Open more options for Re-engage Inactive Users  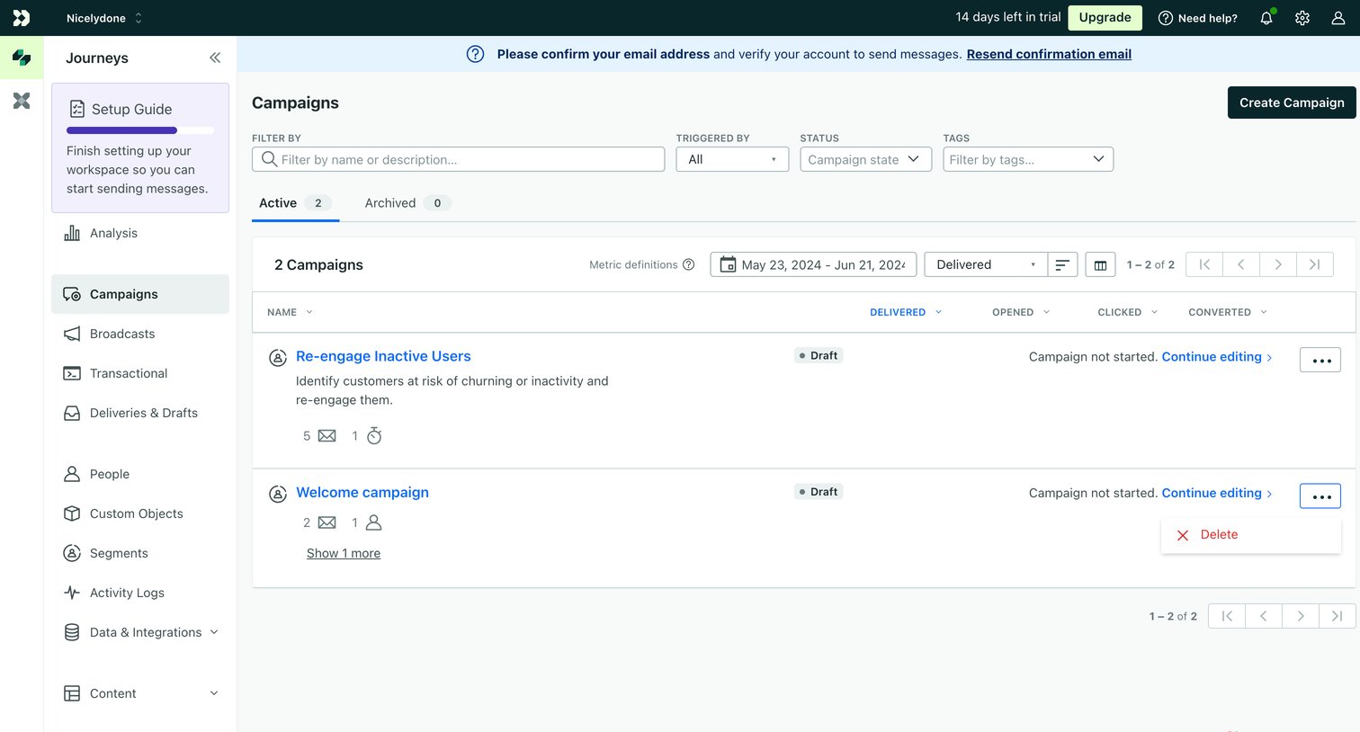[x=1320, y=360]
